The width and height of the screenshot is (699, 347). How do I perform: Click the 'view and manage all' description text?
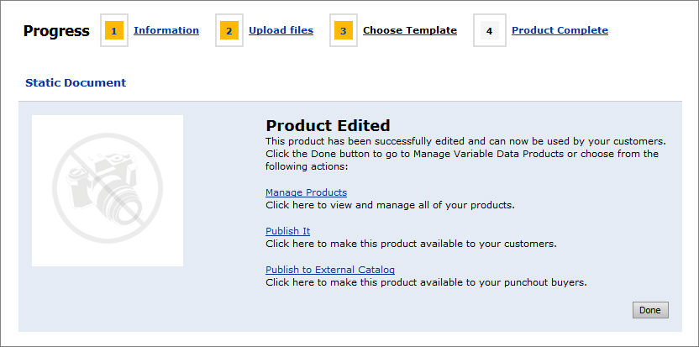click(x=390, y=205)
